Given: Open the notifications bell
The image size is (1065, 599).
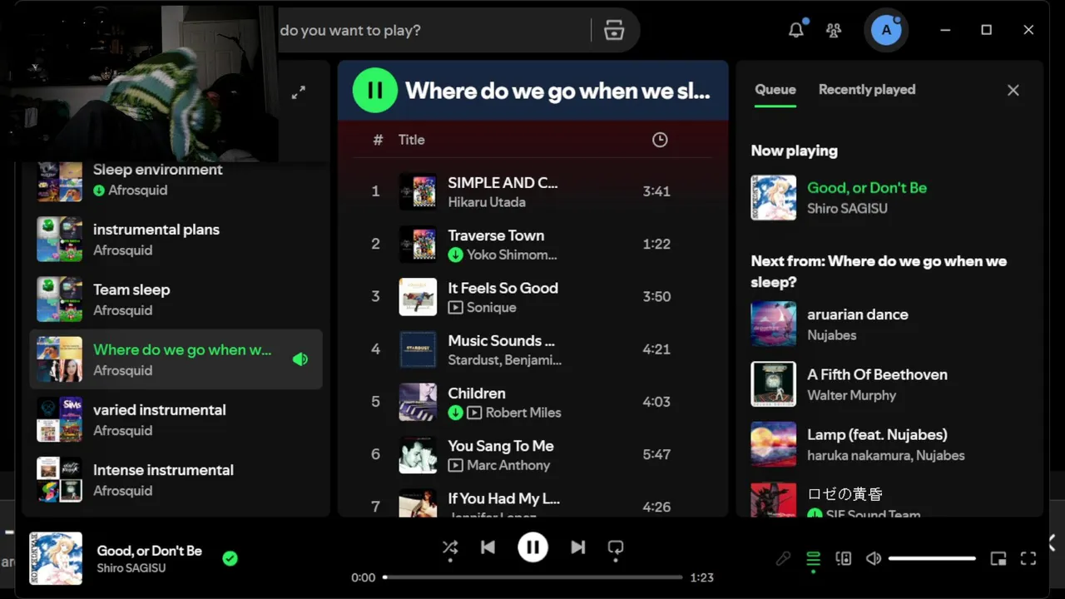Looking at the screenshot, I should tap(796, 30).
